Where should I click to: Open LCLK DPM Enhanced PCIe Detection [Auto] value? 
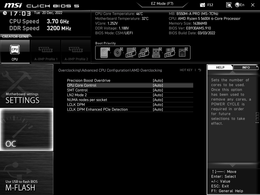(158, 109)
